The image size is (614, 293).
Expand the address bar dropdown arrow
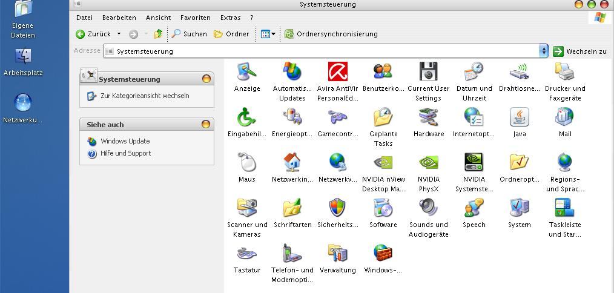point(544,51)
